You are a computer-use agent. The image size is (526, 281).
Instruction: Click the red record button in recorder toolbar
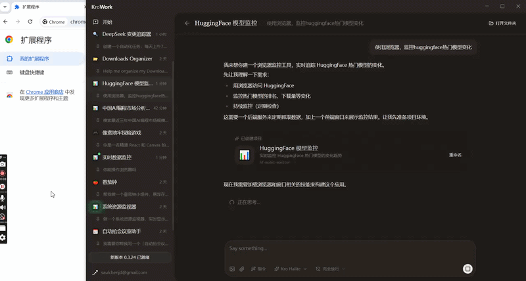(3, 173)
